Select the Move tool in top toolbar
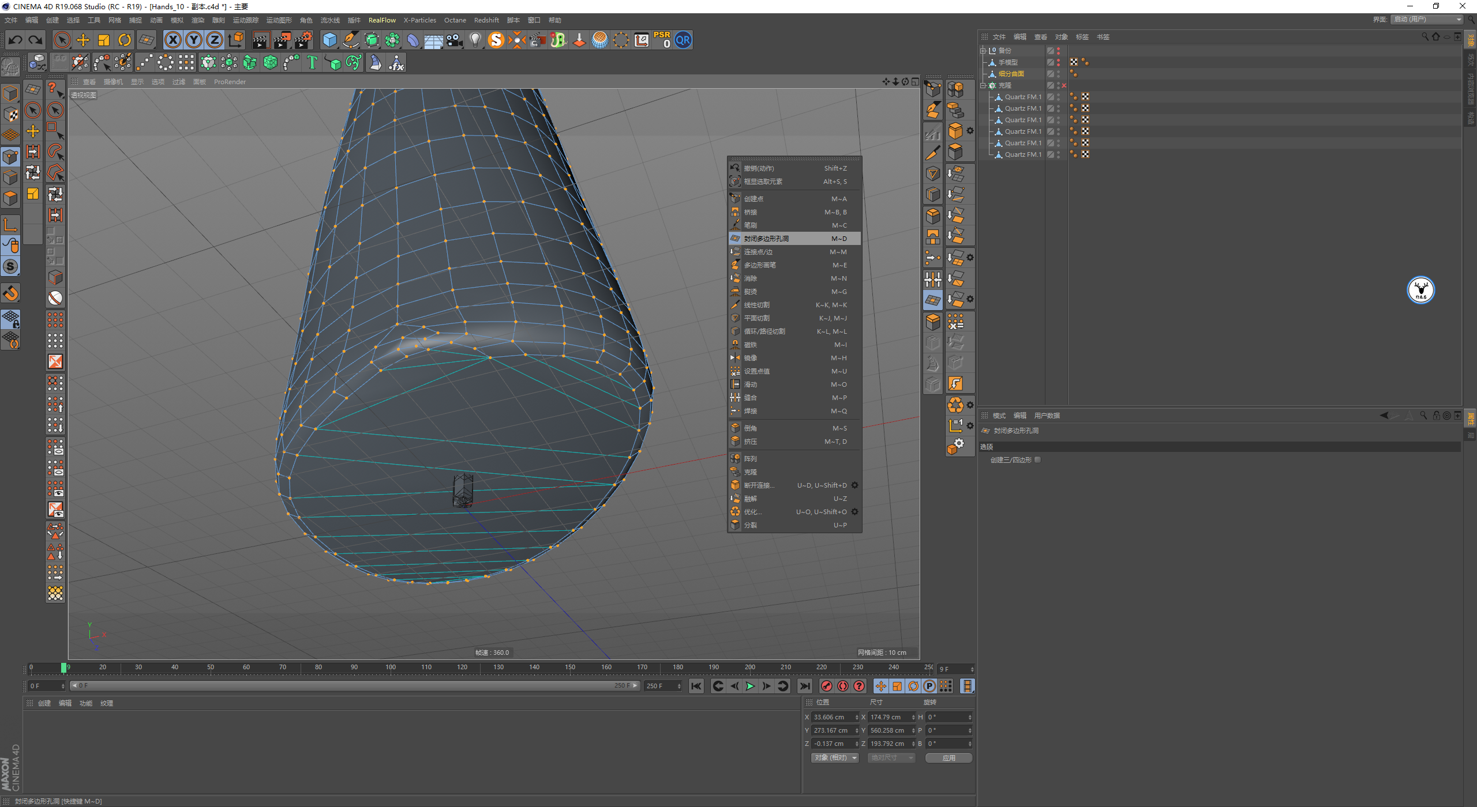 pos(83,40)
